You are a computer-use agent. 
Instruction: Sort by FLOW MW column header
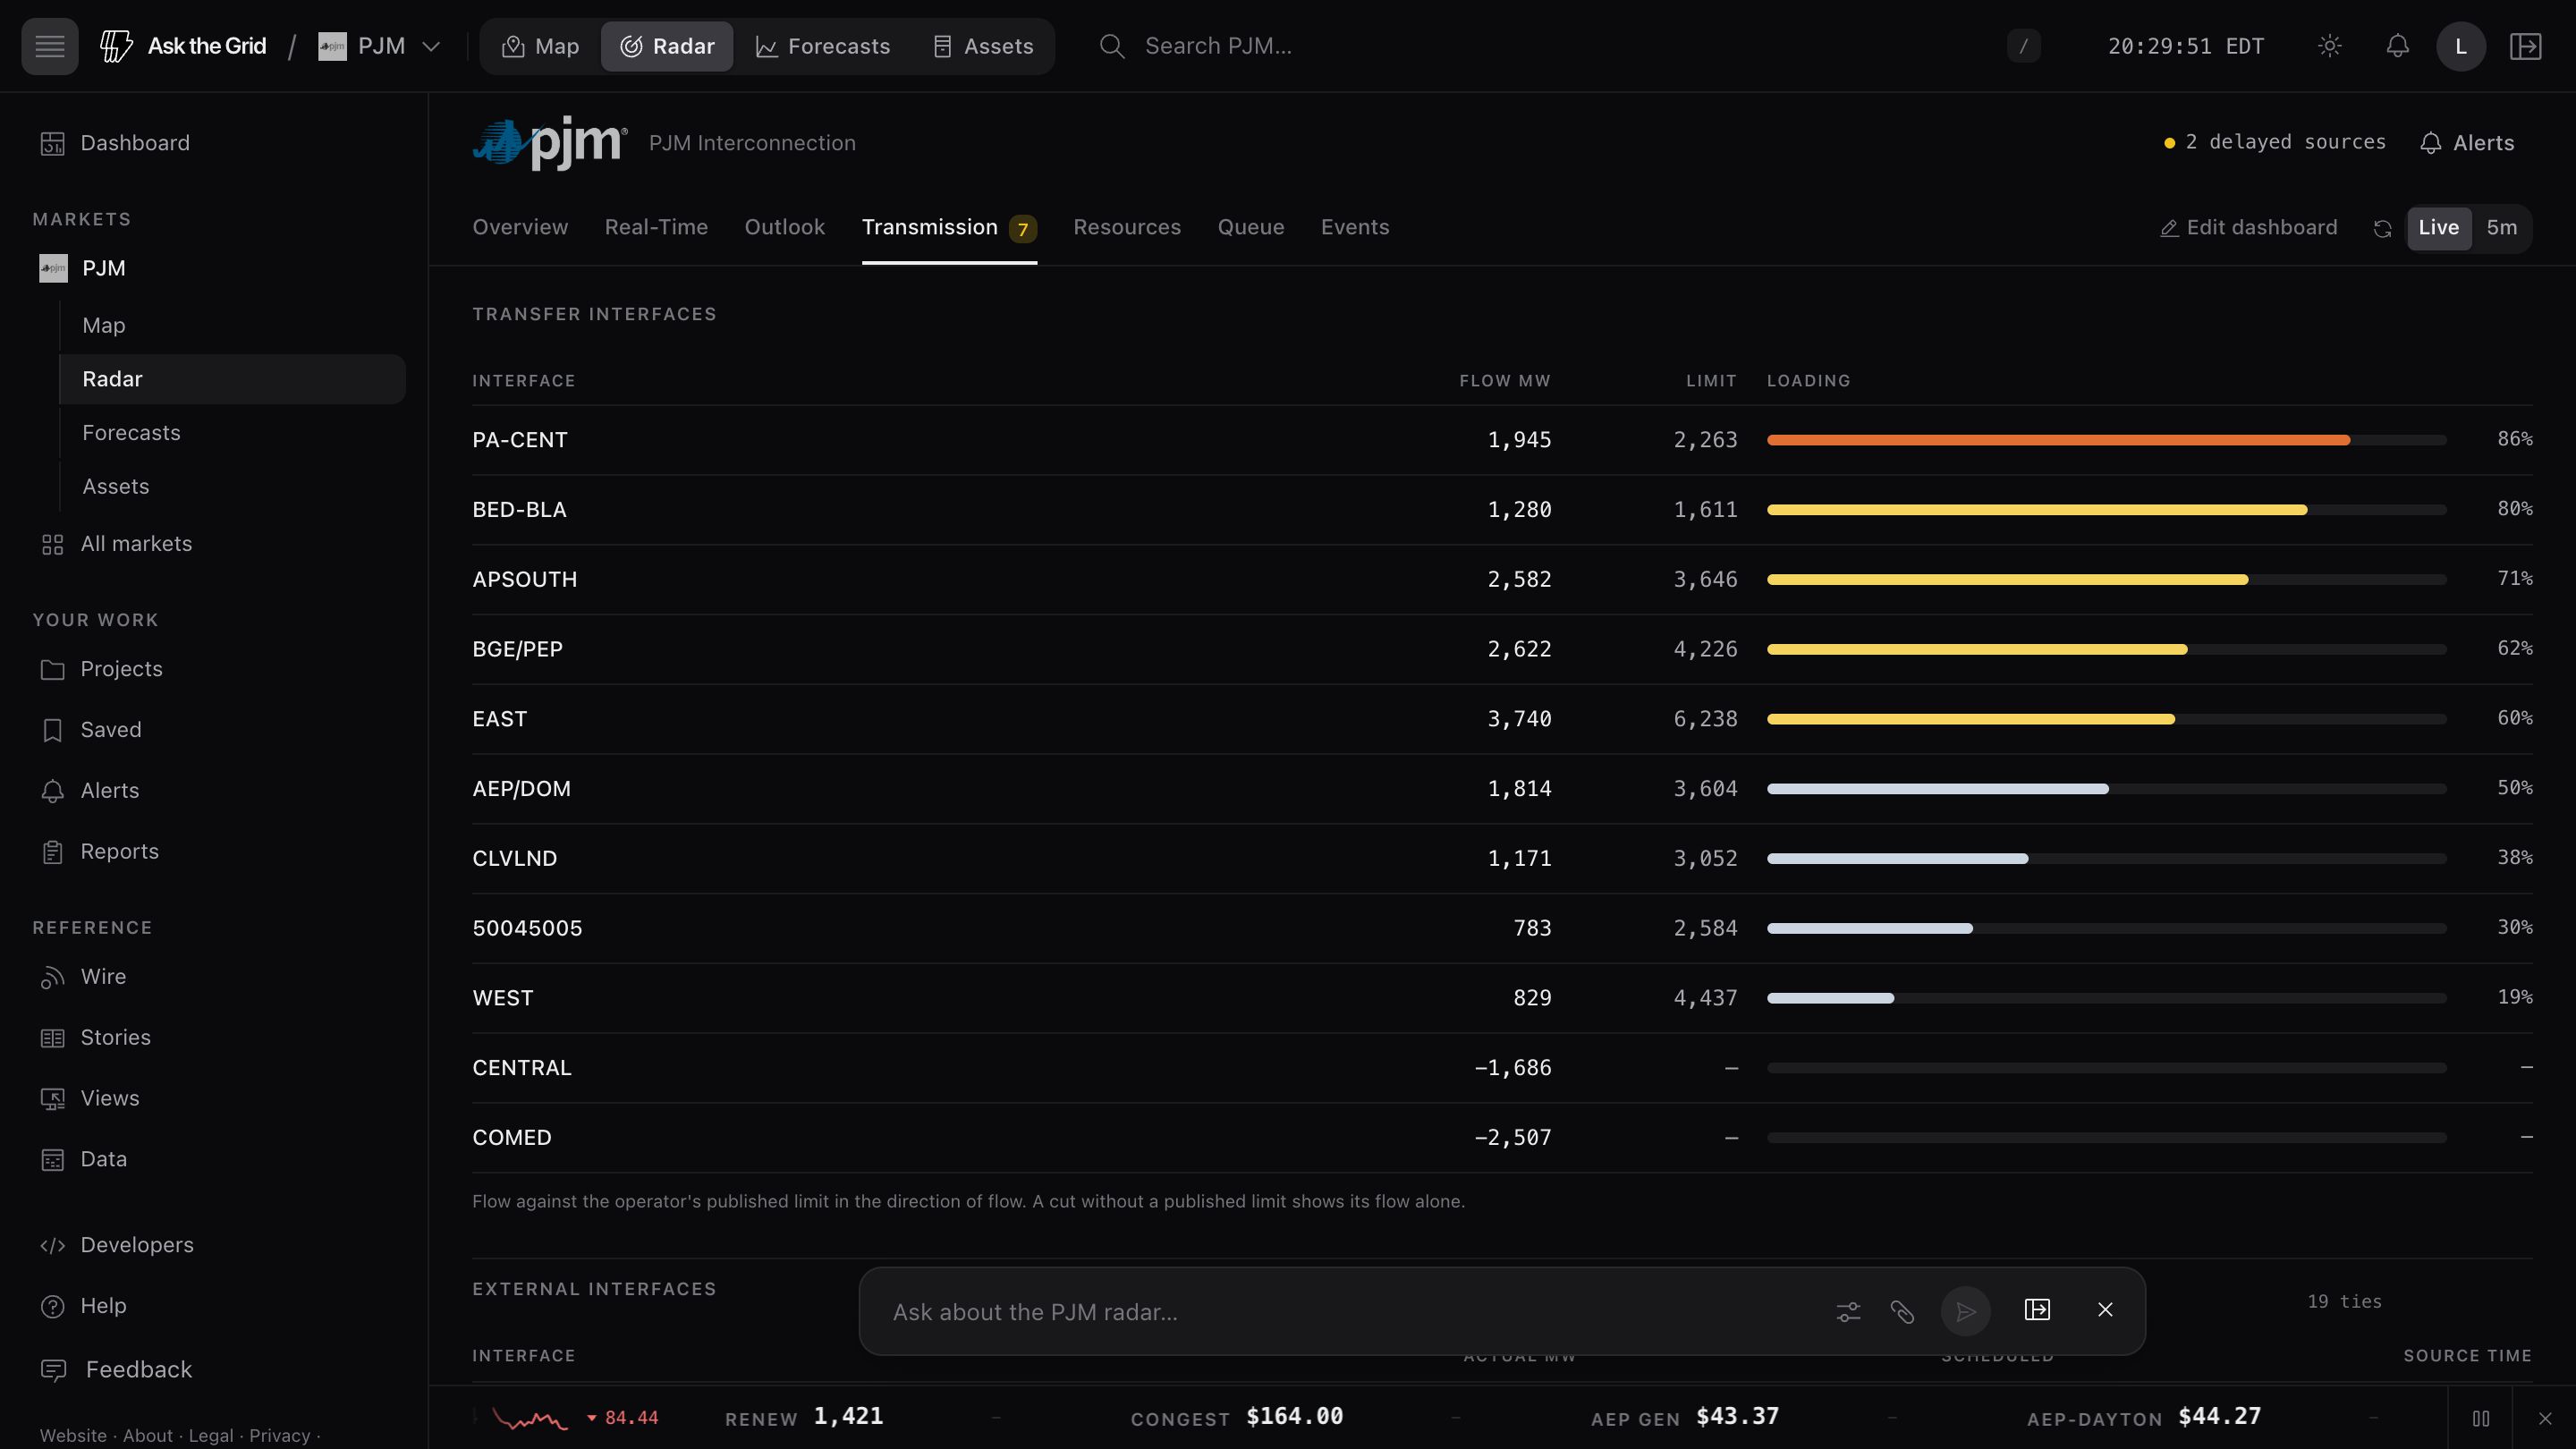(1505, 381)
